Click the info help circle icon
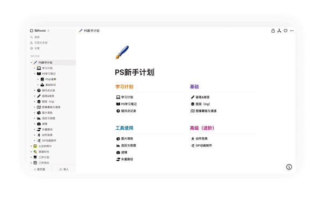Image resolution: width=322 pixels, height=200 pixels. tap(289, 167)
